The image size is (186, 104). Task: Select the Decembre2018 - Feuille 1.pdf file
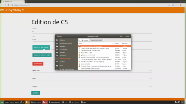[104, 51]
